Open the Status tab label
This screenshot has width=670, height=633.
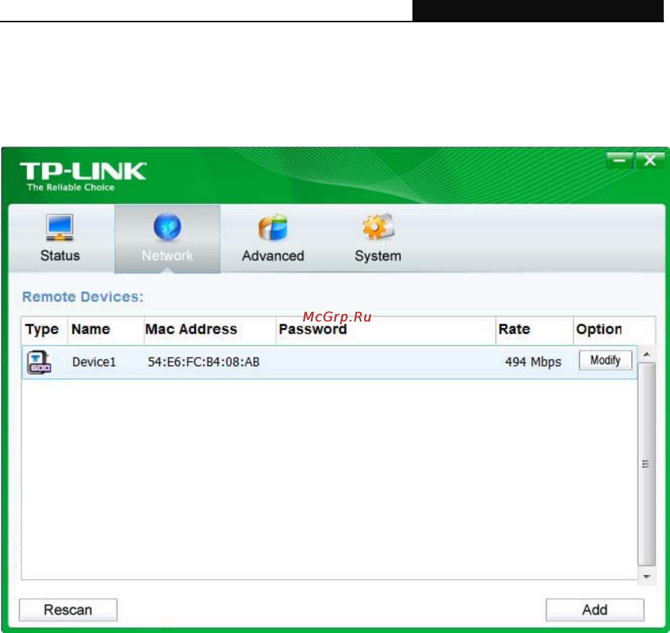coord(60,255)
